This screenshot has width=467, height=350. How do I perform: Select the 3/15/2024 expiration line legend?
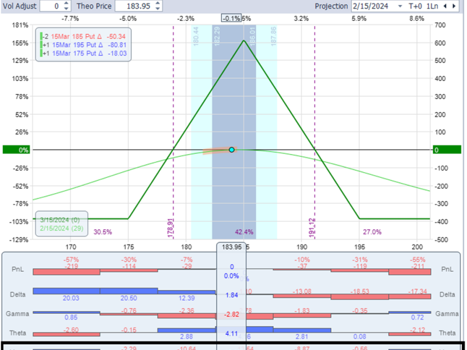pos(61,219)
